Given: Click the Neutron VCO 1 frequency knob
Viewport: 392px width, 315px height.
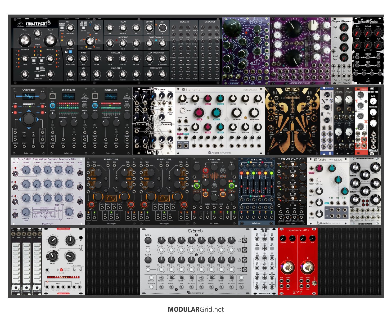Looking at the screenshot, I should pyautogui.click(x=25, y=40).
